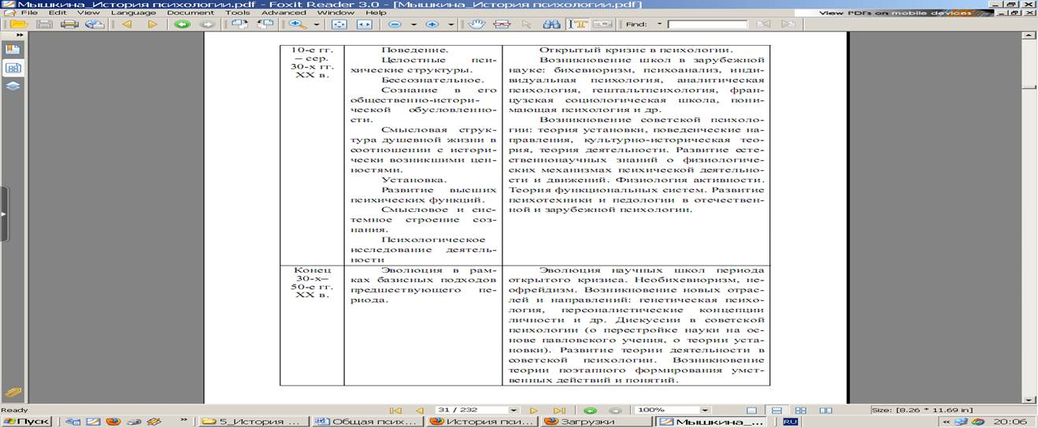Expand the Find options dropdown arrow
This screenshot has height=428, width=1038.
pyautogui.click(x=659, y=24)
